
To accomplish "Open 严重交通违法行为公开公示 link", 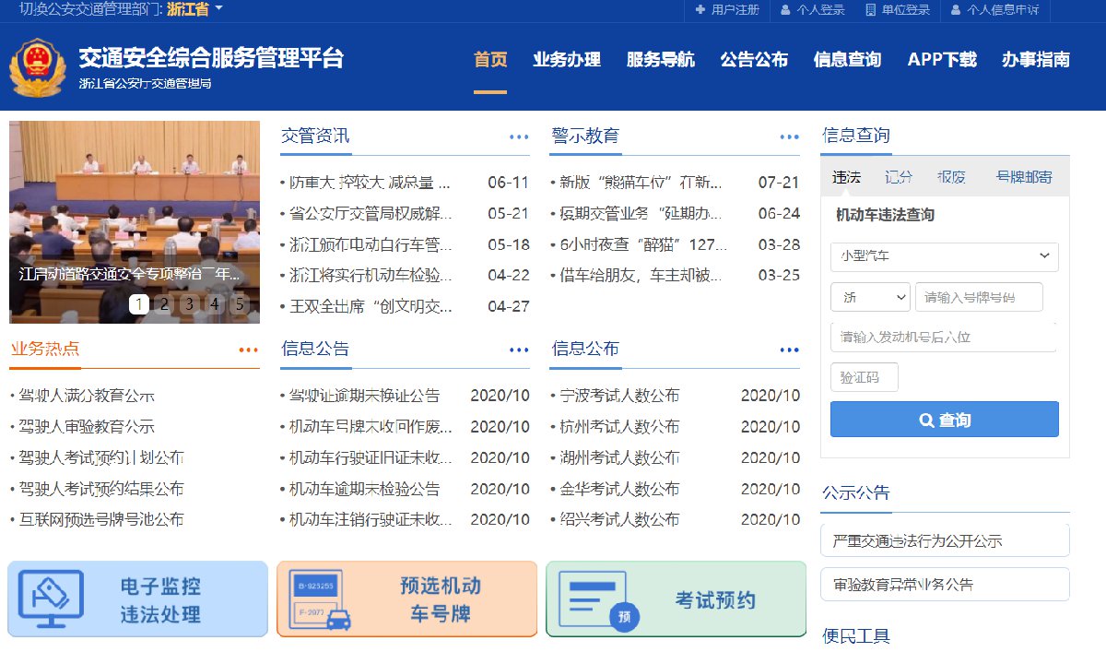I will tap(944, 540).
